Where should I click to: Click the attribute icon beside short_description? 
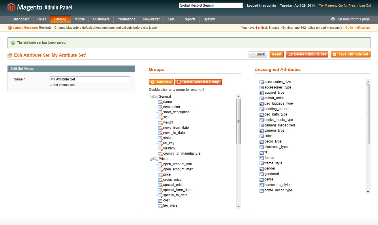point(160,112)
